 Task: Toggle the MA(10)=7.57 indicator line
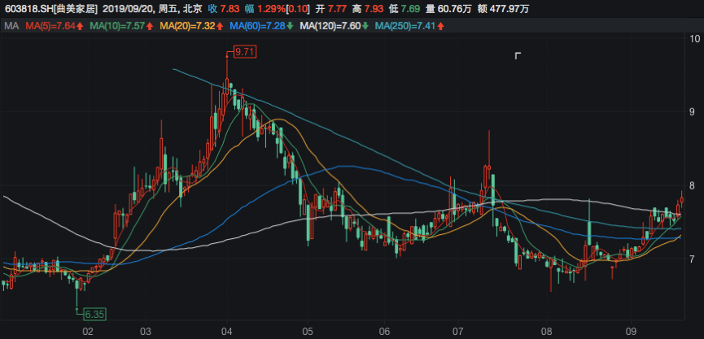(119, 27)
